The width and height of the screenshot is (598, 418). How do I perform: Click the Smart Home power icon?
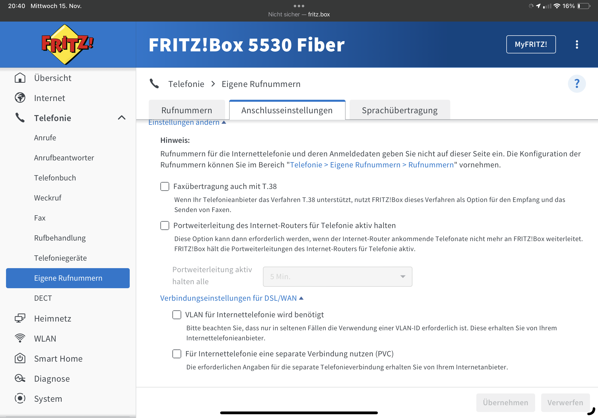coord(20,358)
